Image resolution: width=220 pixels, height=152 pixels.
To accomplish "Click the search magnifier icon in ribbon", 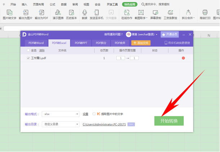I will point(143,4).
